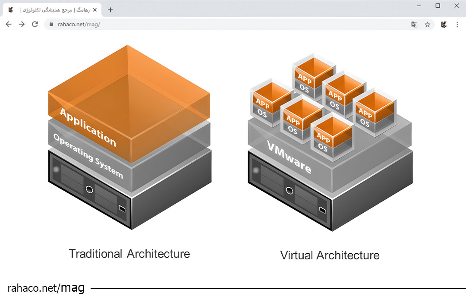Image resolution: width=466 pixels, height=296 pixels.
Task: Close the current browser tab
Action: click(x=94, y=9)
